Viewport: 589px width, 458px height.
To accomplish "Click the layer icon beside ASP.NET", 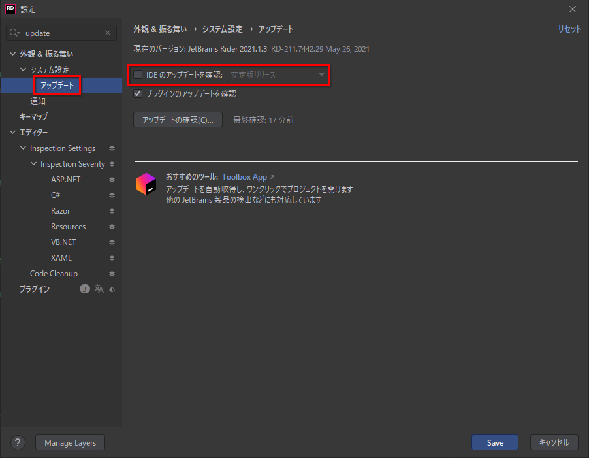I will click(x=112, y=180).
